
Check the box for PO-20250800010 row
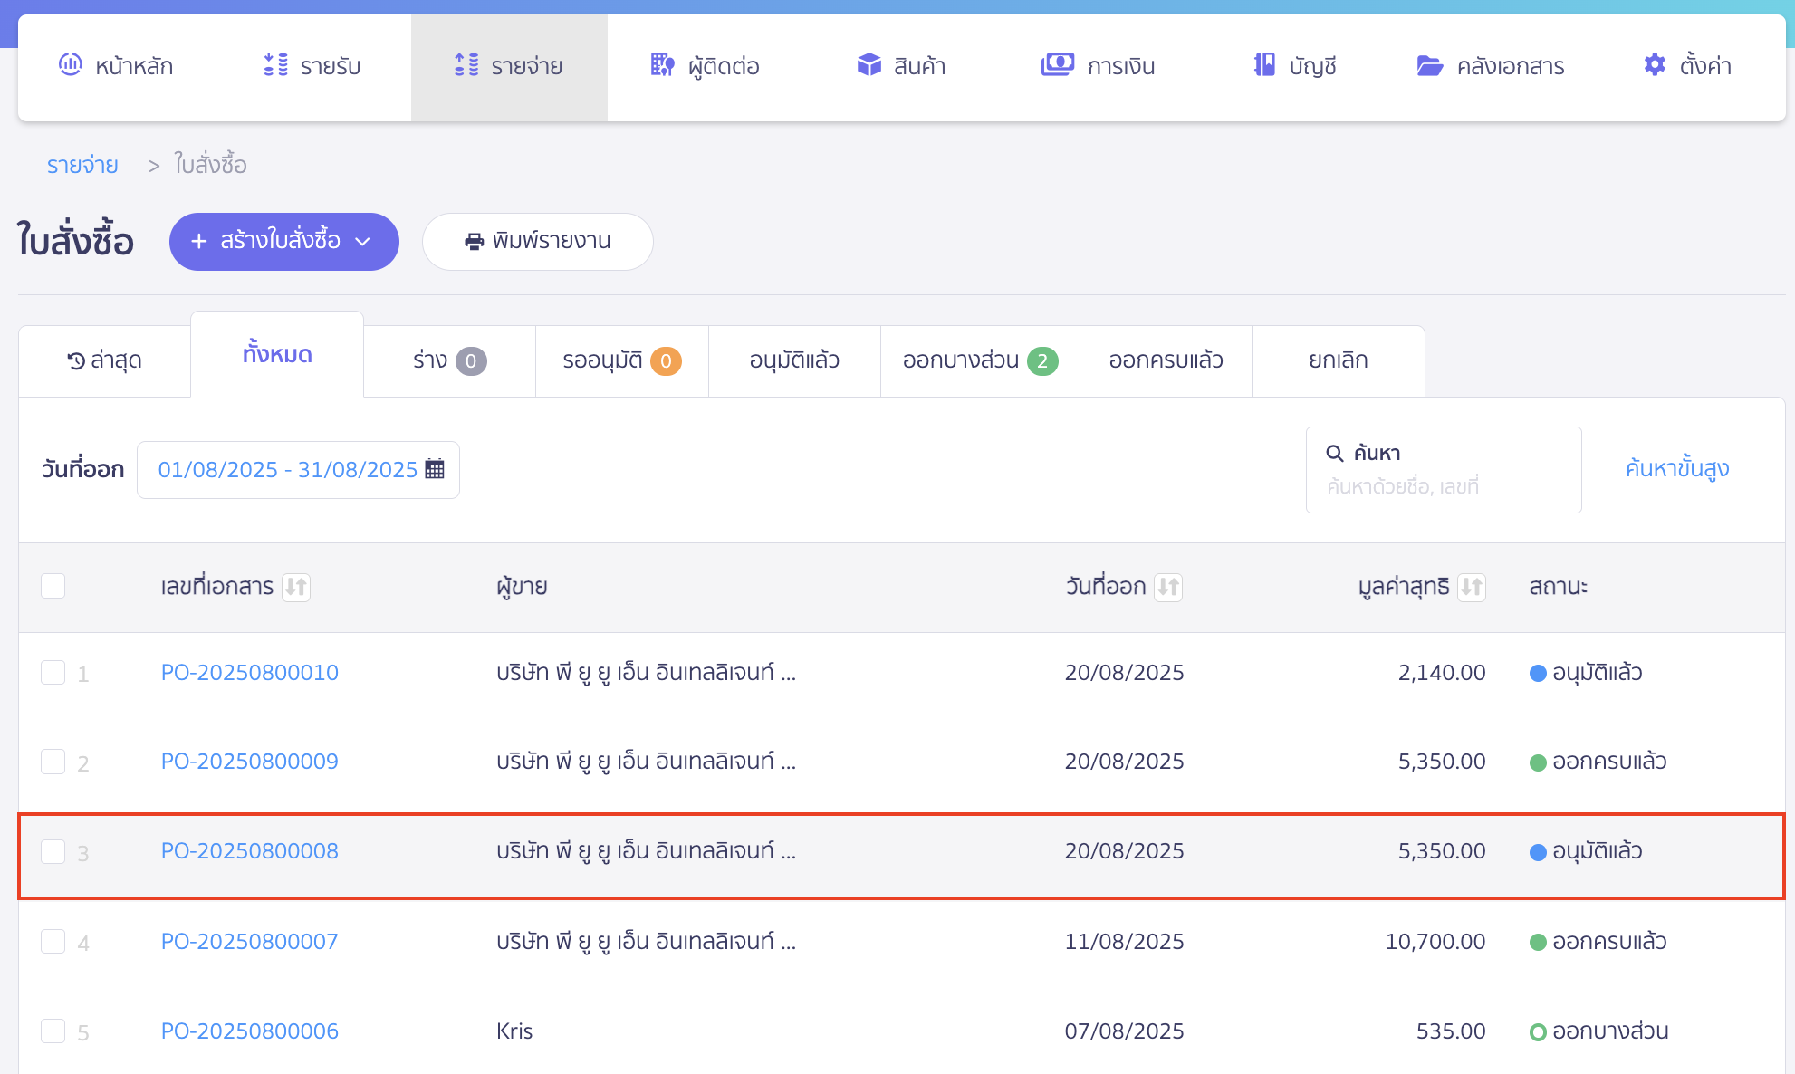(53, 673)
